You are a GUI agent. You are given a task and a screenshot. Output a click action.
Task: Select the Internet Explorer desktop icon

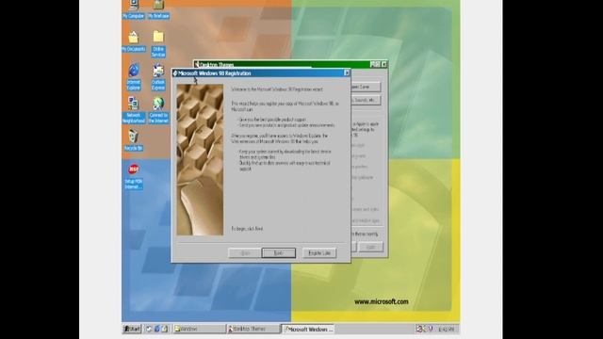coord(134,77)
